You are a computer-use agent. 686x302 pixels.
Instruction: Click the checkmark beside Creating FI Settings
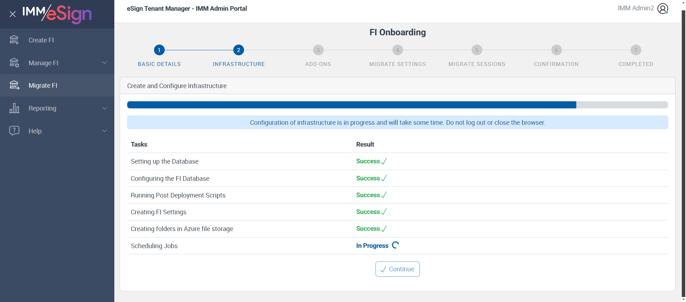tap(384, 212)
